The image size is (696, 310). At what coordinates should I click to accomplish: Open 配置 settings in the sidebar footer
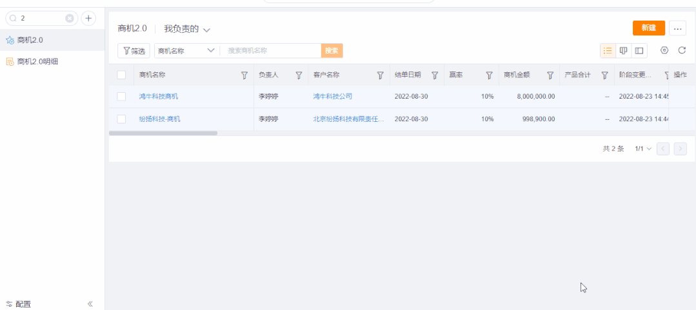19,304
